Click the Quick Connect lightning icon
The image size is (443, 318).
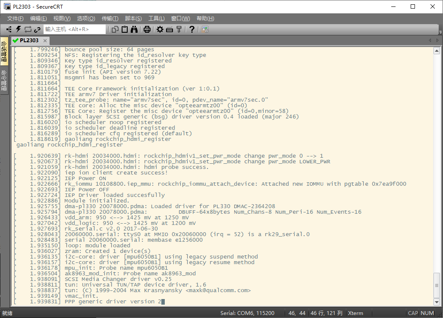coord(18,29)
